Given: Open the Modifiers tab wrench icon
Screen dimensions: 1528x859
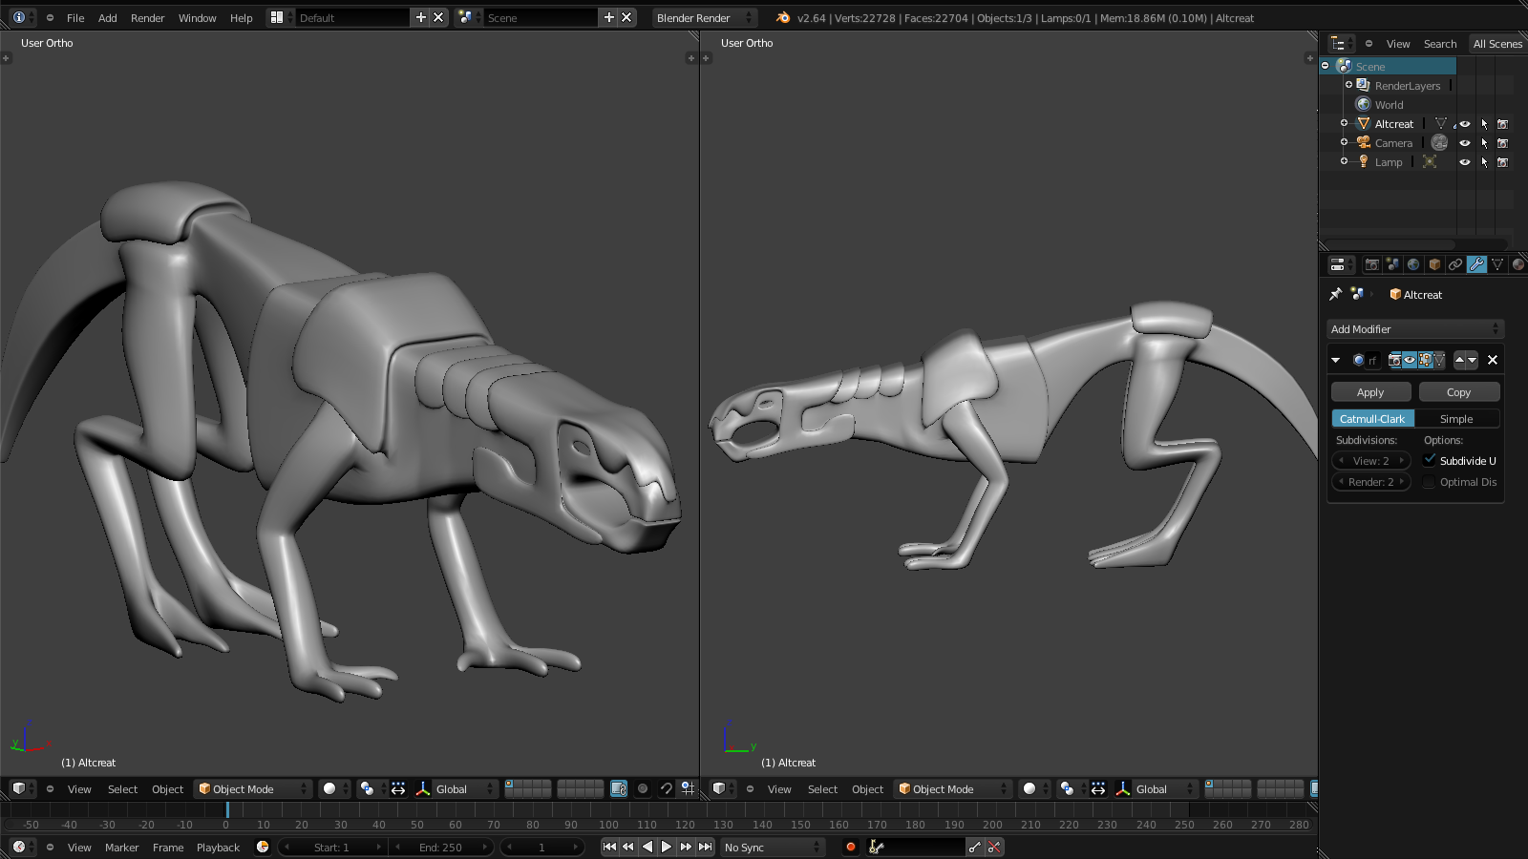Looking at the screenshot, I should [x=1476, y=264].
